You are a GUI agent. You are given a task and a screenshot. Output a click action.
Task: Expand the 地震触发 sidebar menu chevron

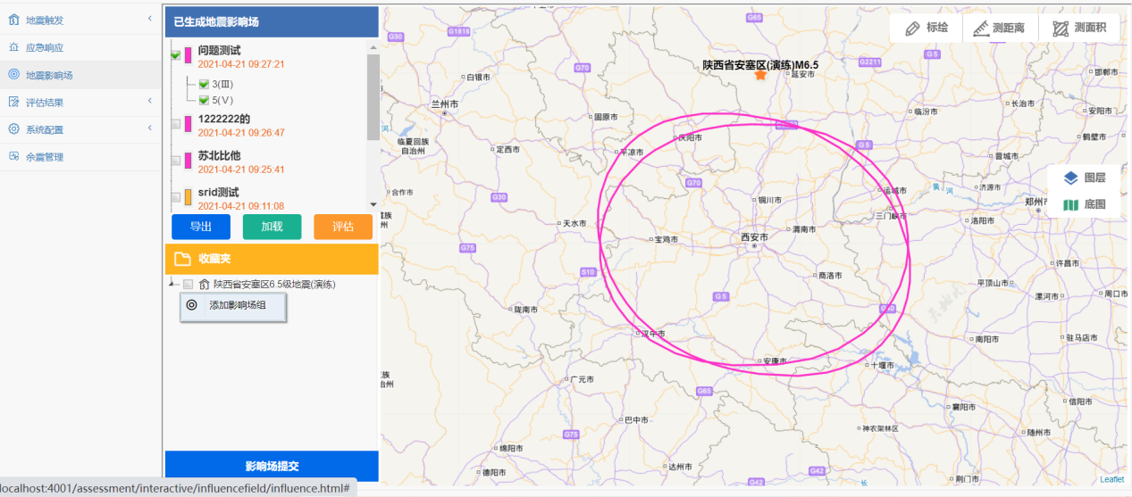pos(149,19)
